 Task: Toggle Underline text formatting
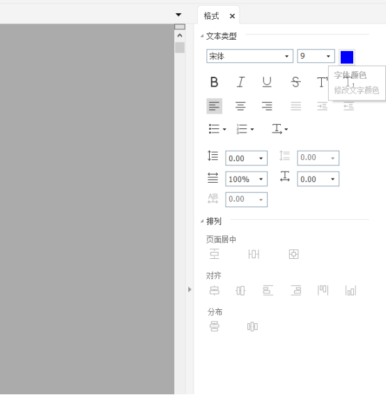[267, 82]
